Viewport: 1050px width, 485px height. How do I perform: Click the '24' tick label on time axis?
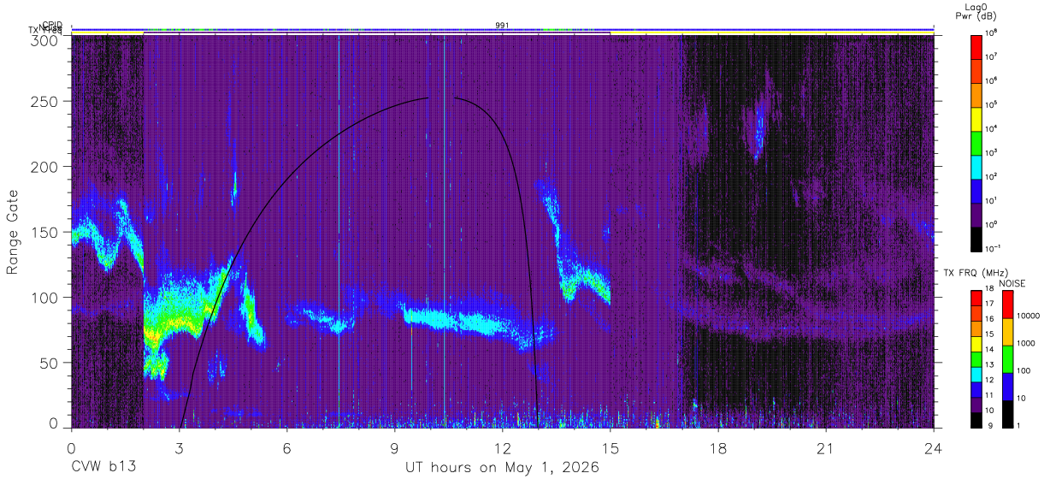934,448
